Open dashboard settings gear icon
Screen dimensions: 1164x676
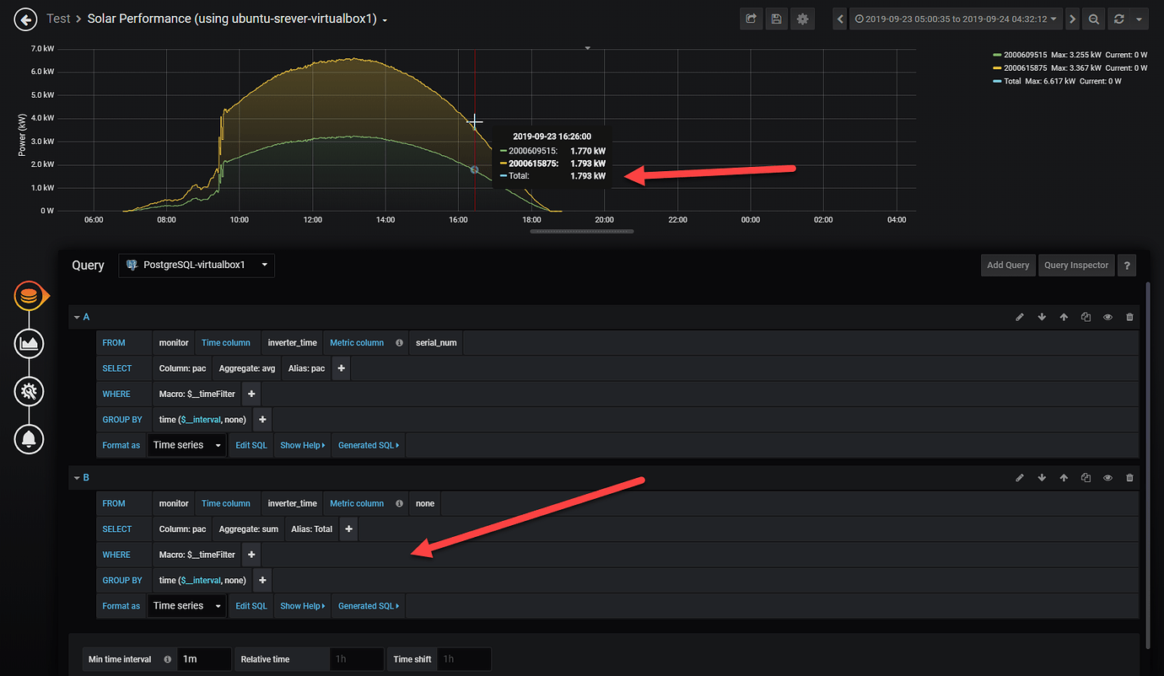pos(802,18)
